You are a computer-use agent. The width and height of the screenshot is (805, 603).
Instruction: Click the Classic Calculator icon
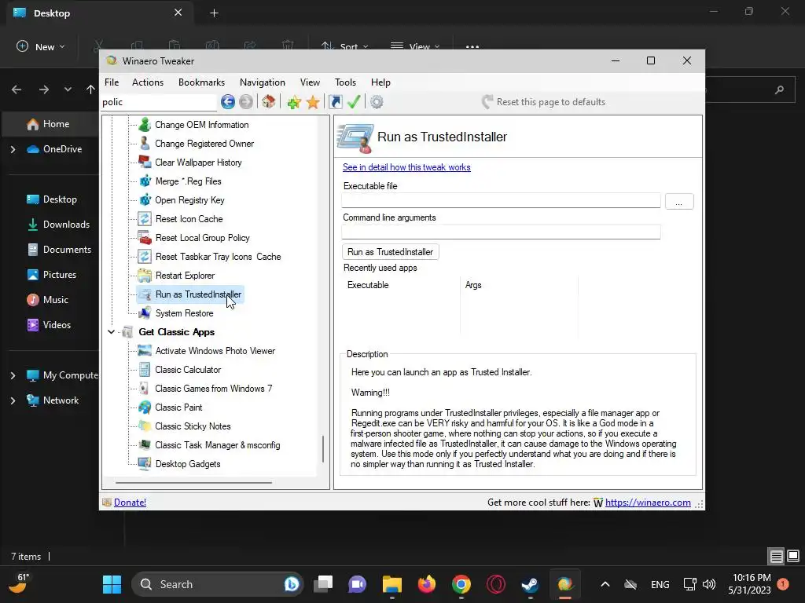(x=145, y=370)
